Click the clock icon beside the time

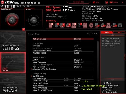[2, 6]
